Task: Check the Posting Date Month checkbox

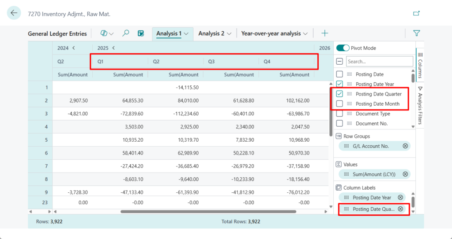Action: click(x=339, y=104)
